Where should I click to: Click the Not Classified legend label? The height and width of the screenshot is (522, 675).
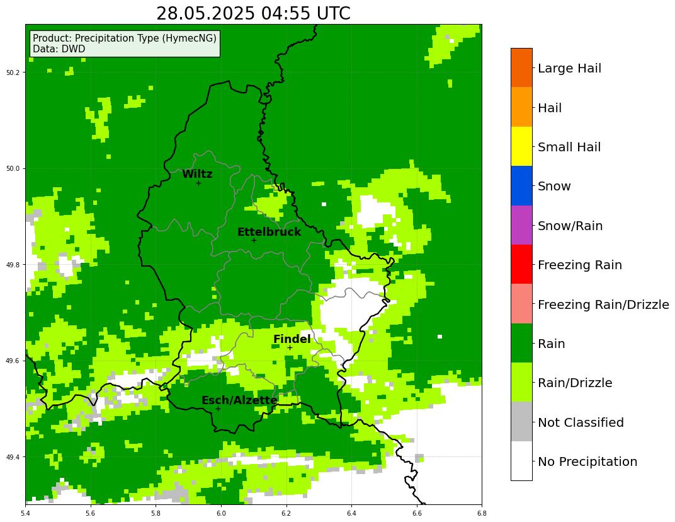[581, 422]
